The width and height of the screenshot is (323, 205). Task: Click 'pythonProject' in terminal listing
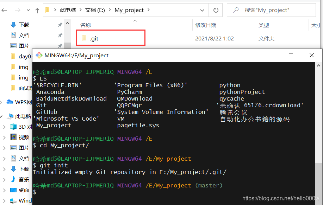242,92
